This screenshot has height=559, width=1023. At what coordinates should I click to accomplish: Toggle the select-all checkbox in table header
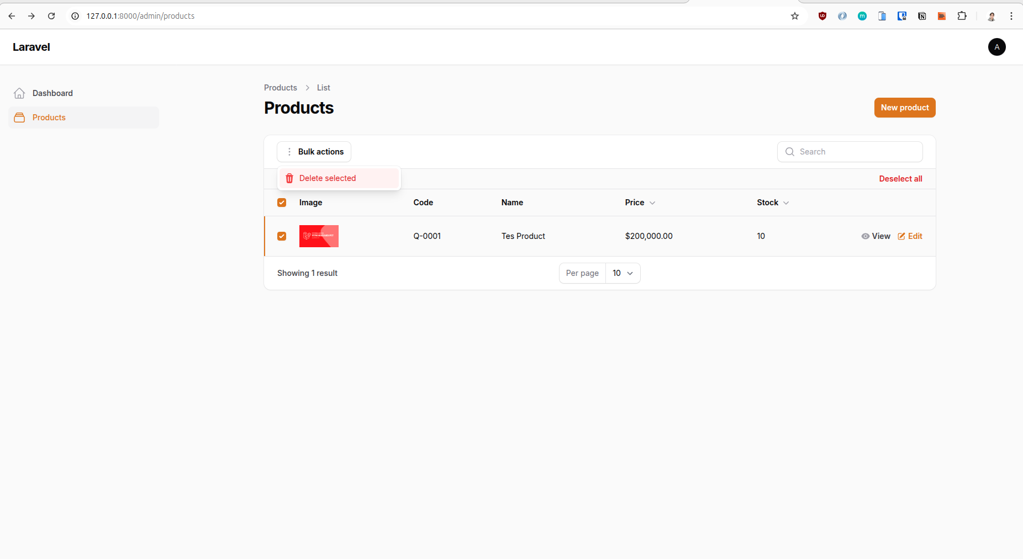[282, 203]
